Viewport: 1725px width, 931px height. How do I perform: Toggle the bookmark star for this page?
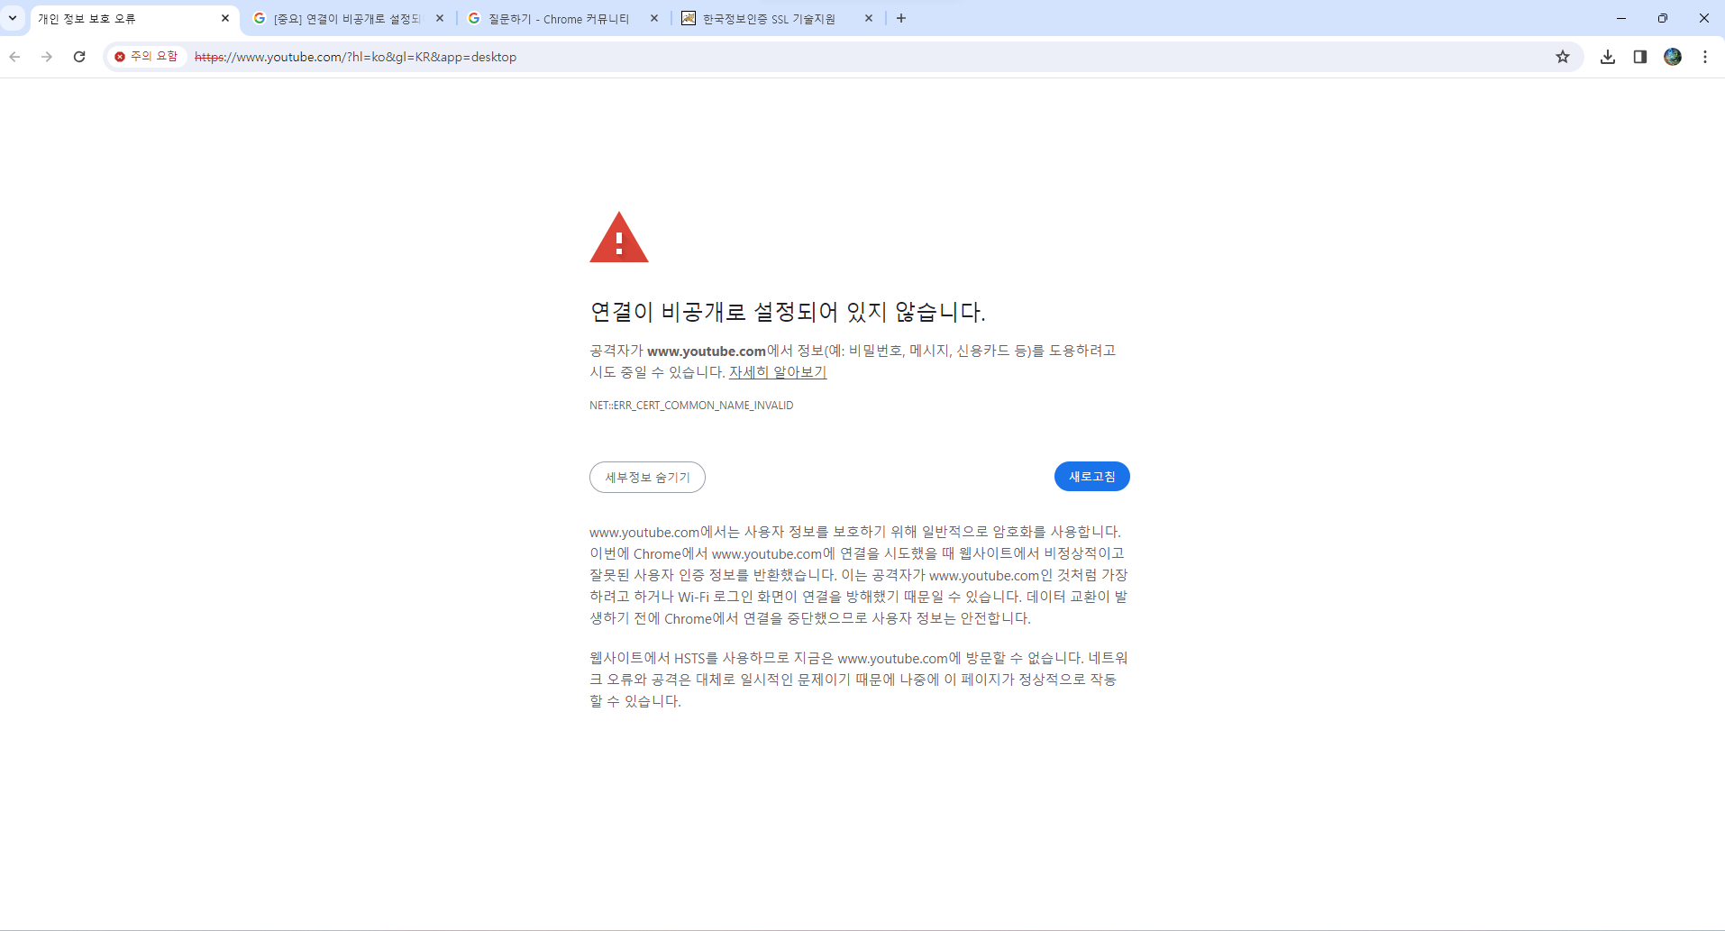1563,57
